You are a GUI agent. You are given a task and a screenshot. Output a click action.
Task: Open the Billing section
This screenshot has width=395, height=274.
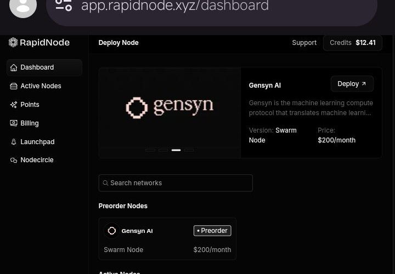point(44,123)
